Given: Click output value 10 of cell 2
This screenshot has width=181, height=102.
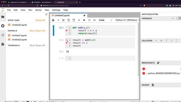Looking at the screenshot, I should click(x=67, y=52).
